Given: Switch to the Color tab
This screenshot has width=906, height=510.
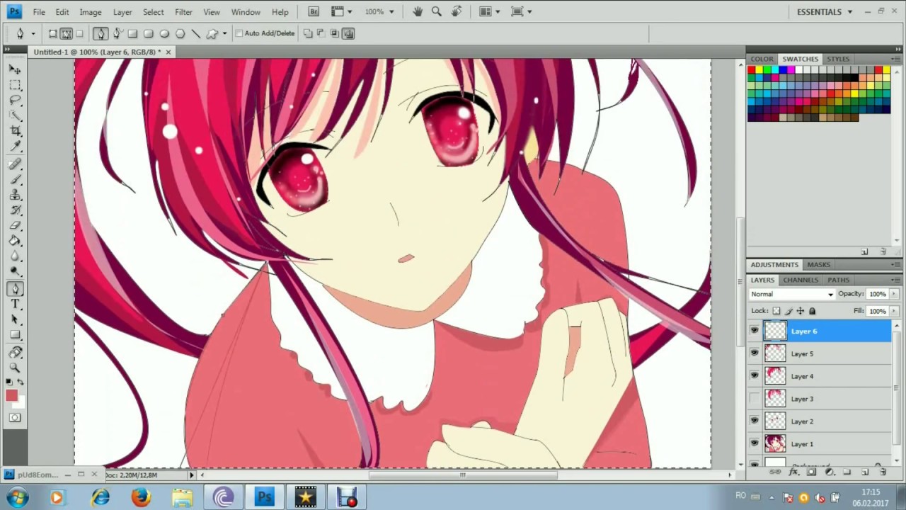Looking at the screenshot, I should click(x=762, y=59).
